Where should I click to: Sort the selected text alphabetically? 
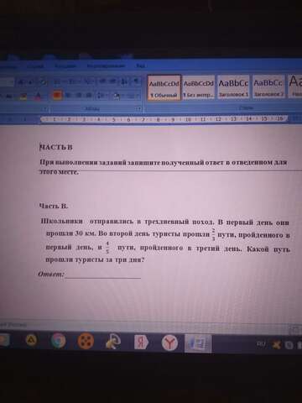(124, 81)
